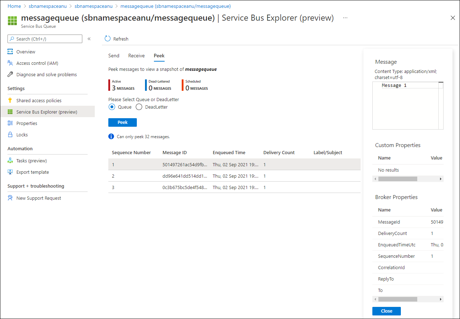Image resolution: width=460 pixels, height=319 pixels.
Task: Click DeliveryCount row in Broker Properties
Action: pyautogui.click(x=408, y=233)
